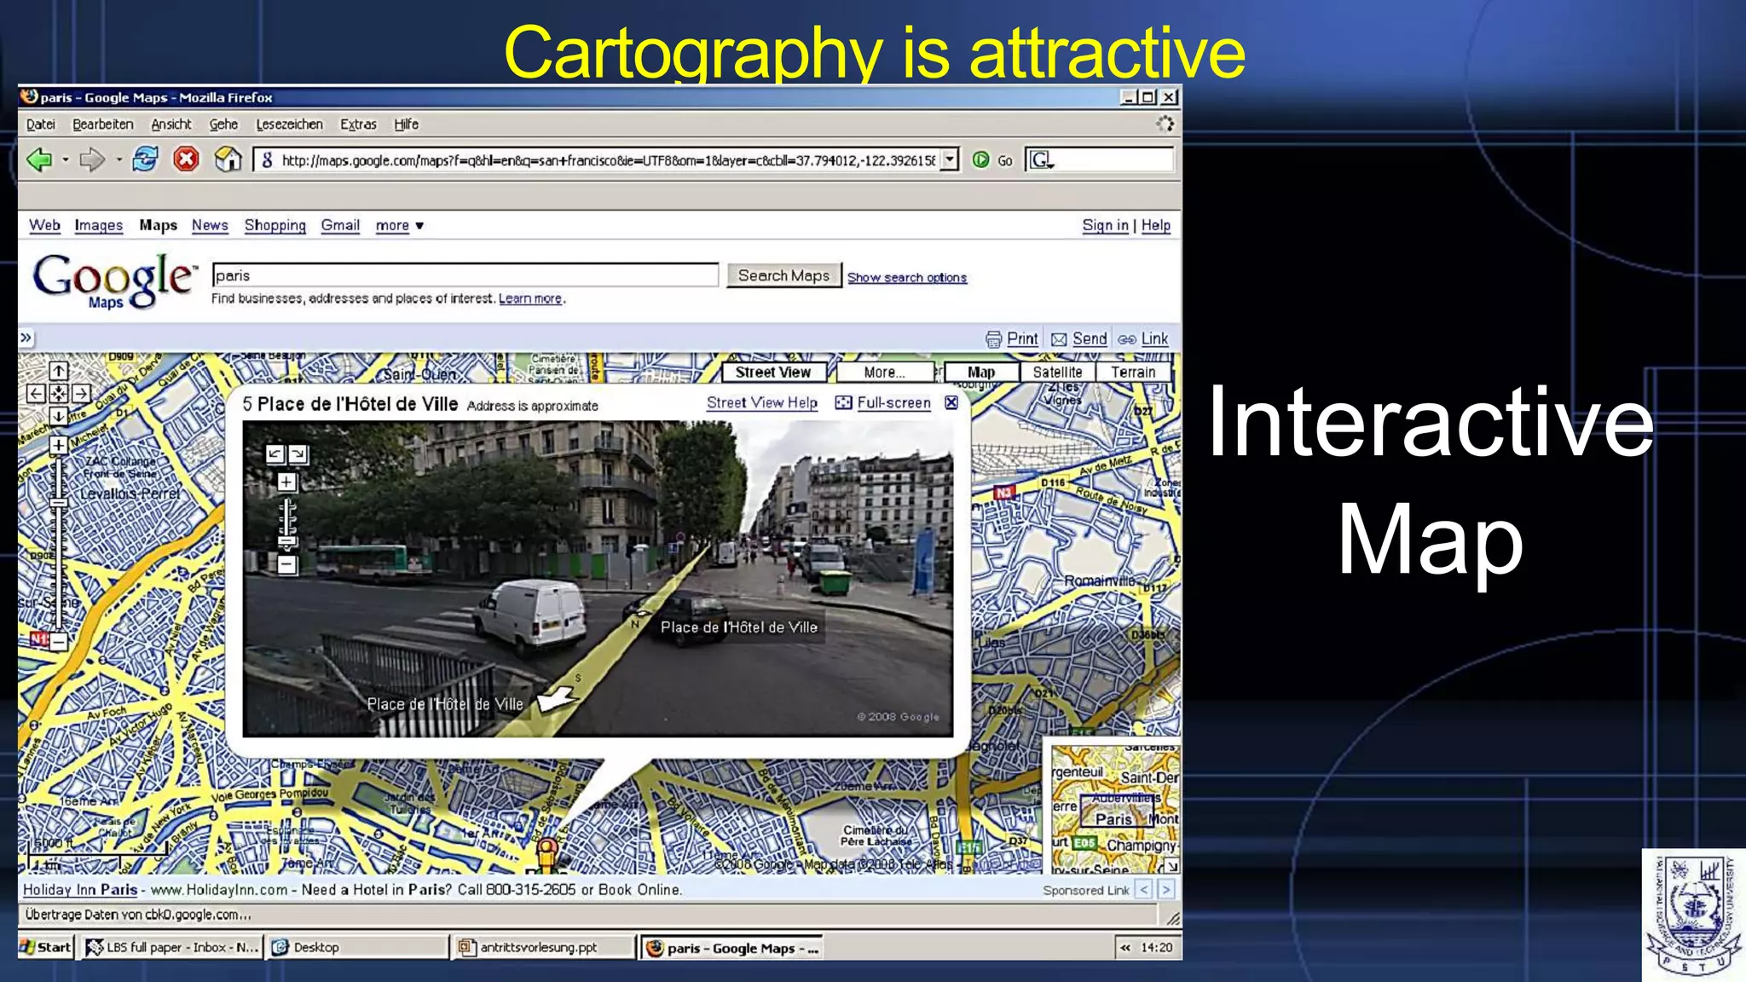Pan the map down arrow
Viewport: 1746px width, 982px height.
58,416
